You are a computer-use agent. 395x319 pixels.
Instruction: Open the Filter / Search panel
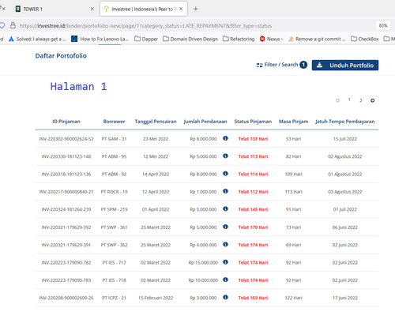281,65
